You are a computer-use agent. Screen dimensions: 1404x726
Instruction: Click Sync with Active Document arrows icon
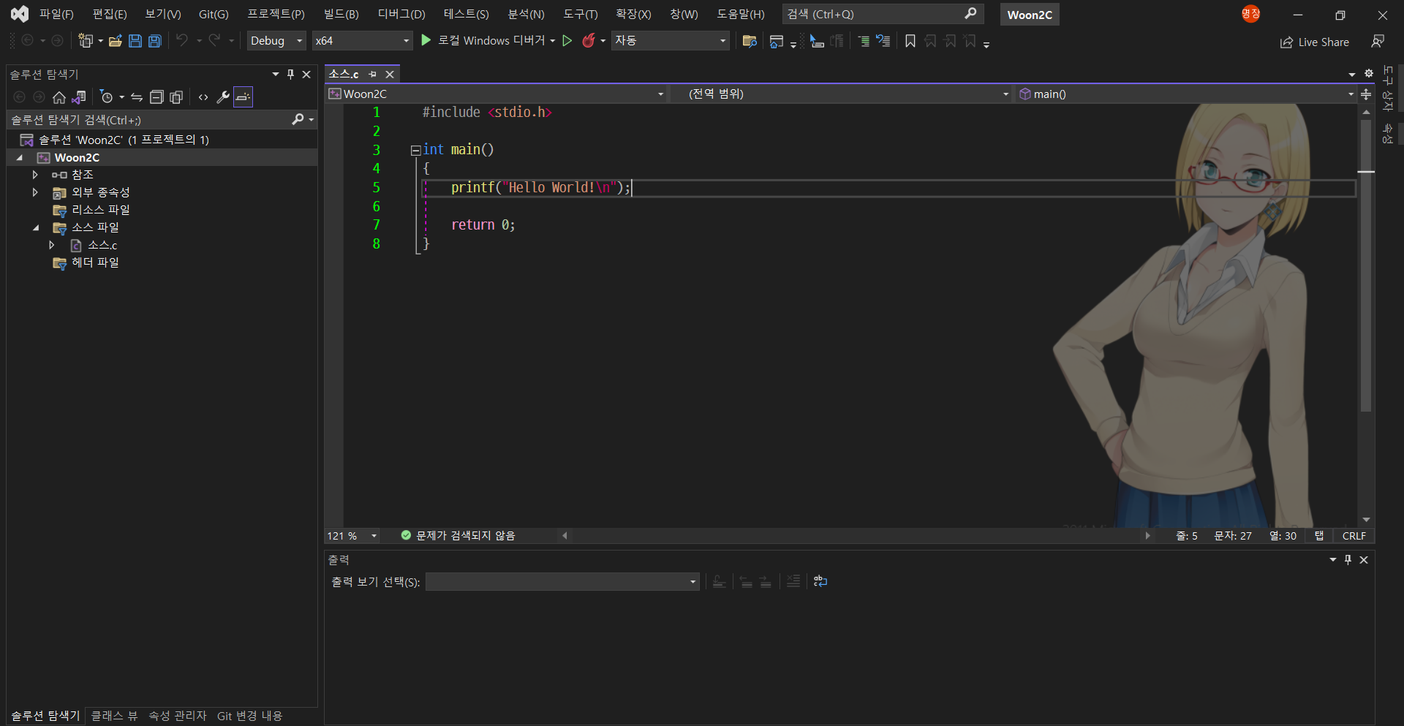[137, 97]
